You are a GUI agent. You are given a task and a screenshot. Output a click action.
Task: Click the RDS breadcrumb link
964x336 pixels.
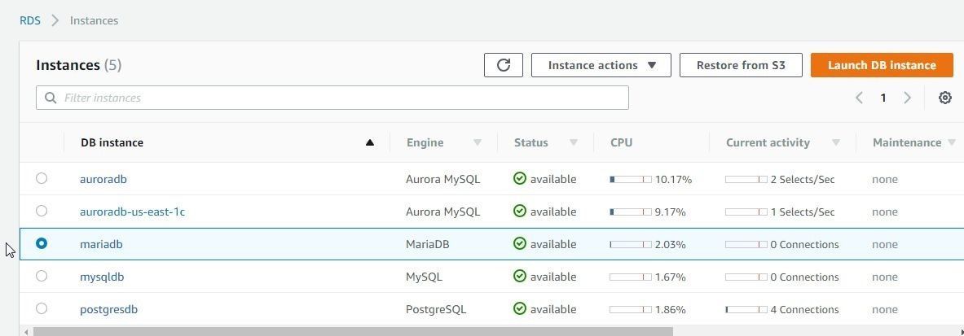pyautogui.click(x=30, y=20)
